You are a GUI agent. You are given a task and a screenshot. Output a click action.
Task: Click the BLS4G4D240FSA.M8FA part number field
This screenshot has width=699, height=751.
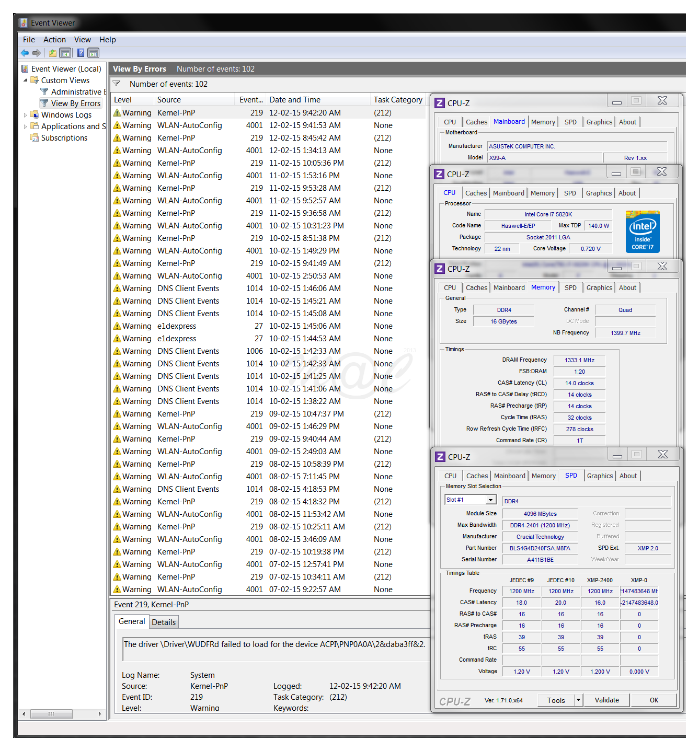click(x=540, y=548)
